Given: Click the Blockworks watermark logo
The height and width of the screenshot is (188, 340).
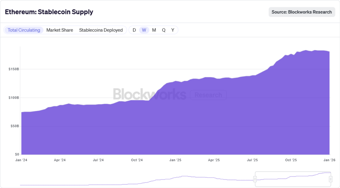Looking at the screenshot, I should (149, 94).
